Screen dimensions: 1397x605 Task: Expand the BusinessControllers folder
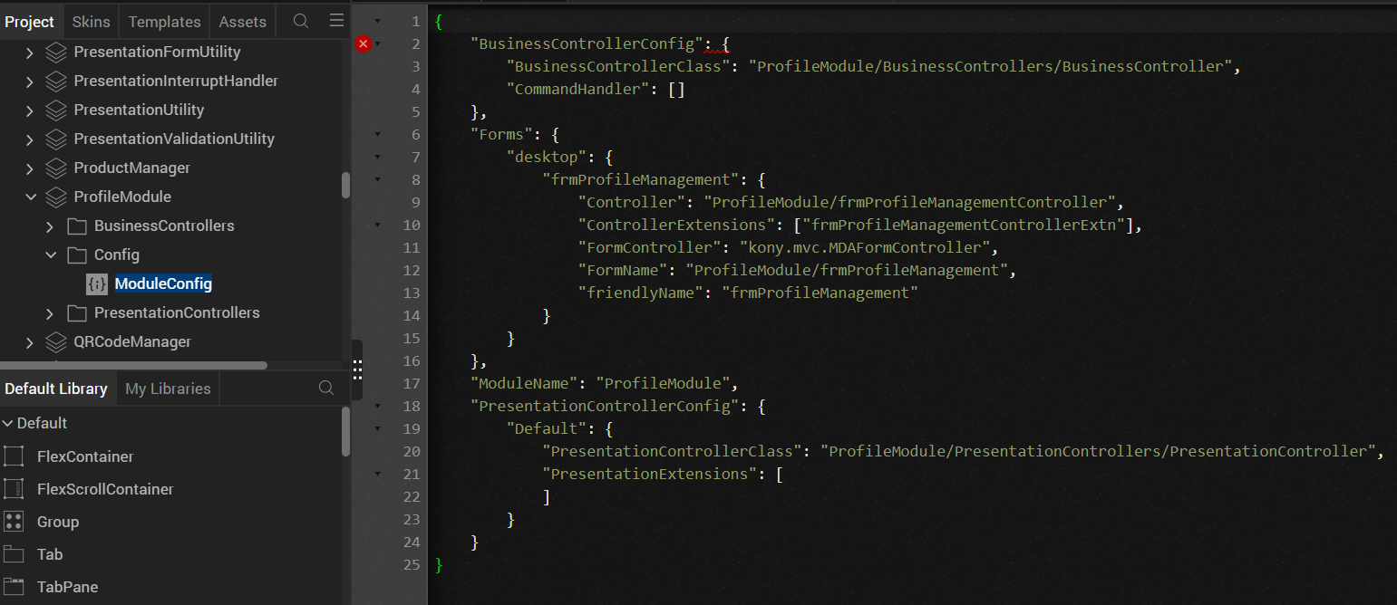(x=51, y=226)
